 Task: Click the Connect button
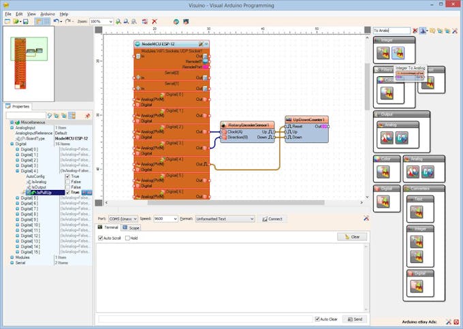[272, 219]
